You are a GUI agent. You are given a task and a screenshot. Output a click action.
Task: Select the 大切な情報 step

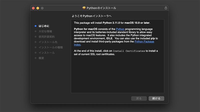tap(45, 31)
